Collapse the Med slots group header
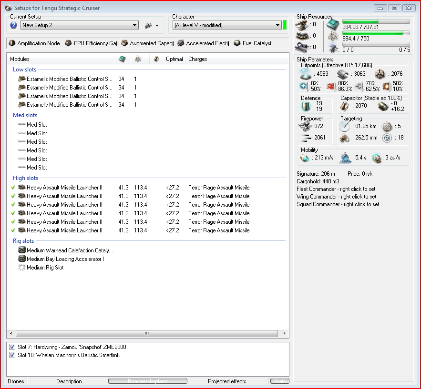The height and width of the screenshot is (389, 421). [x=25, y=115]
